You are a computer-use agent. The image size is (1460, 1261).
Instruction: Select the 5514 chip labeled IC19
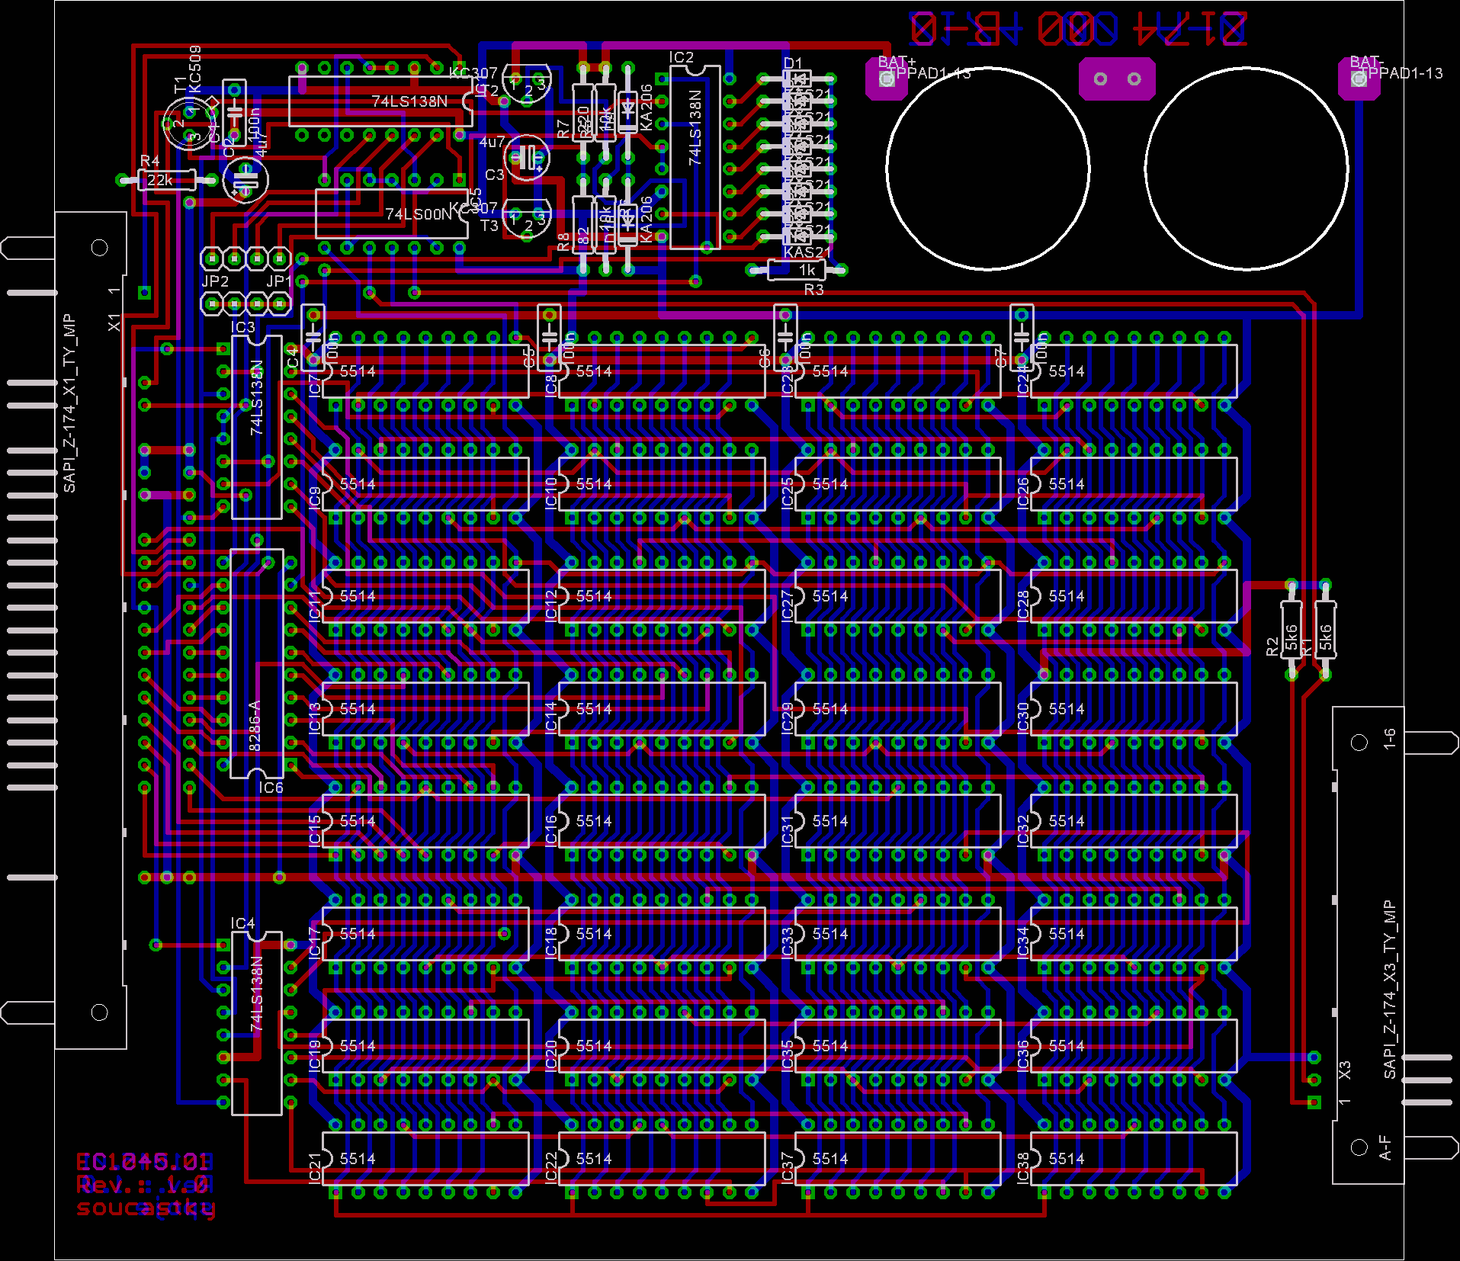(x=425, y=1046)
